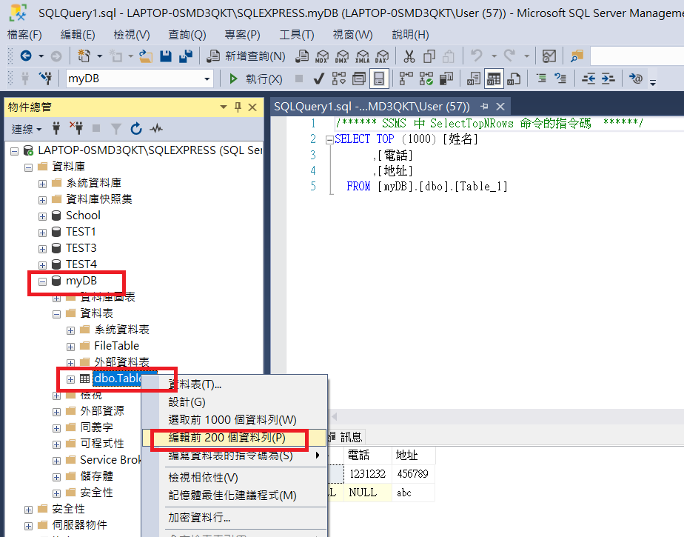Open 編寫資料表的指令碼為(S) submenu
Screen dimensions: 684x537
234,456
